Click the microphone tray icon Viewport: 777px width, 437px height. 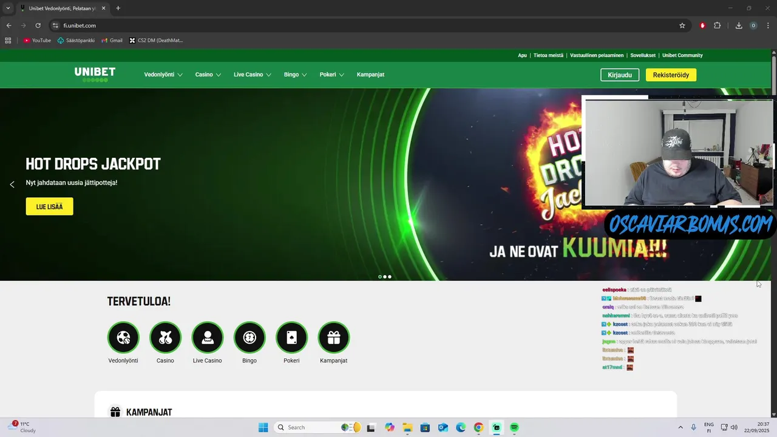coord(693,427)
